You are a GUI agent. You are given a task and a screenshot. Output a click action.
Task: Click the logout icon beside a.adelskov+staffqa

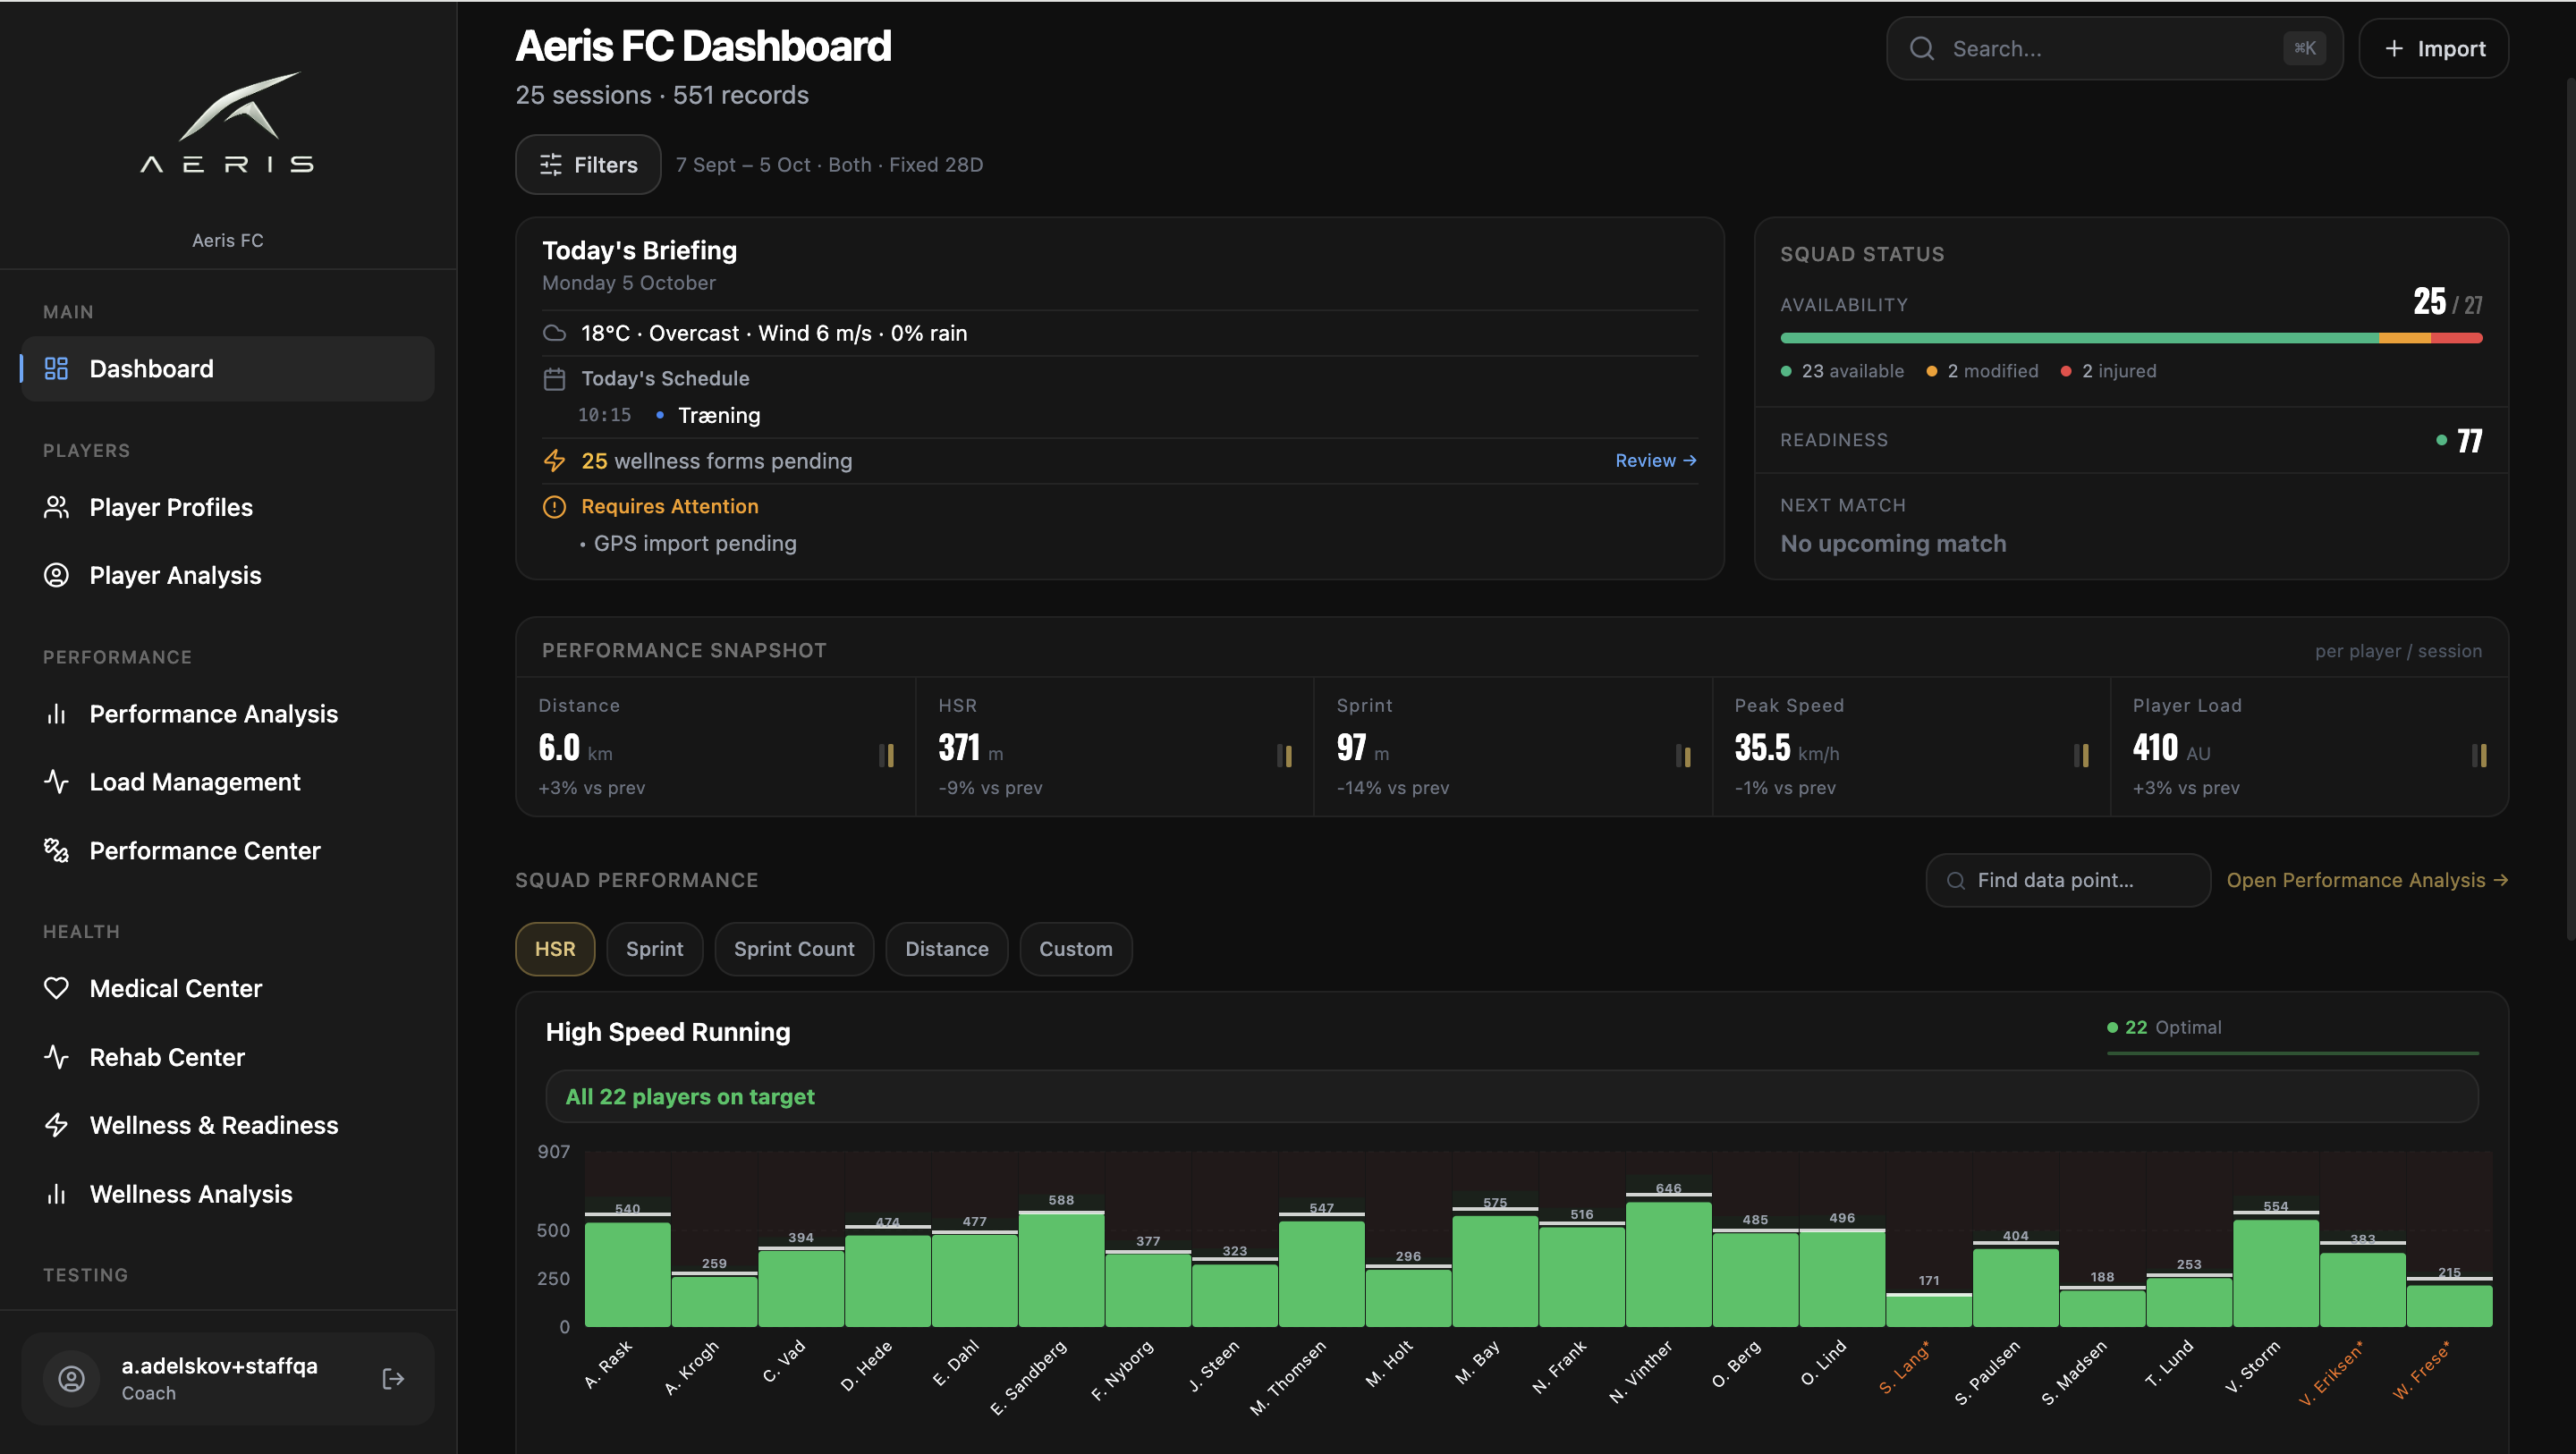[393, 1379]
